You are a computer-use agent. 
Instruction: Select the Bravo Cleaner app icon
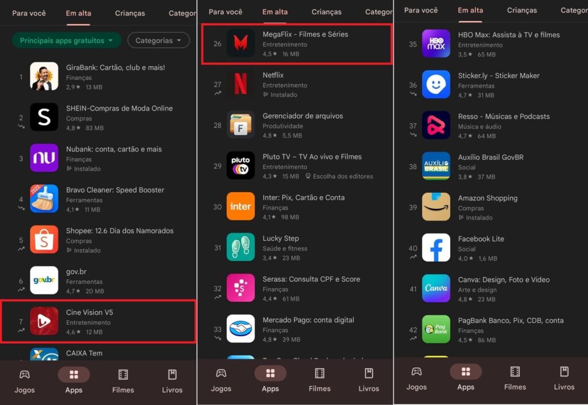point(44,199)
